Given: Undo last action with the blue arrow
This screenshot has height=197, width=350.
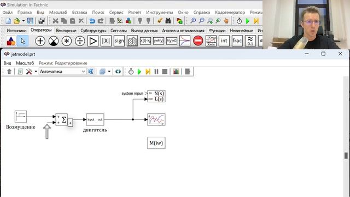Looking at the screenshot, I should coord(92,21).
